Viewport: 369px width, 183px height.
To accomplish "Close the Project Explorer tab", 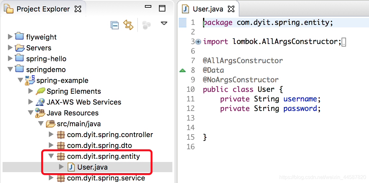I will click(x=78, y=9).
